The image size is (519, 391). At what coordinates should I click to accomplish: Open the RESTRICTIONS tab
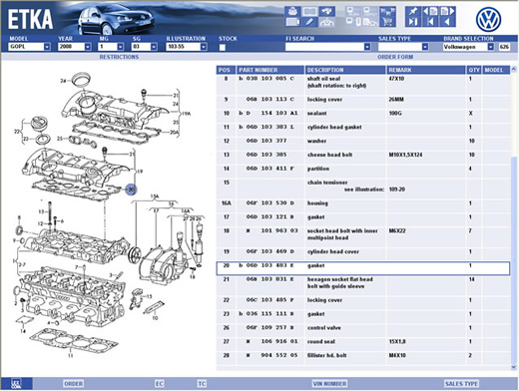[119, 57]
